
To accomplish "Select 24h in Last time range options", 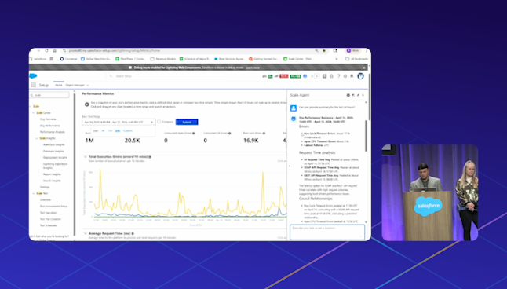I will tap(118, 130).
